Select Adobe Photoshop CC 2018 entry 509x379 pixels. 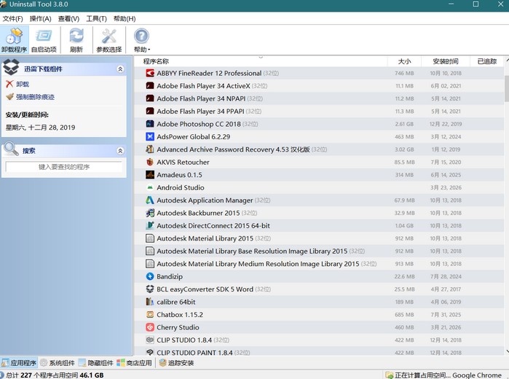(x=197, y=124)
